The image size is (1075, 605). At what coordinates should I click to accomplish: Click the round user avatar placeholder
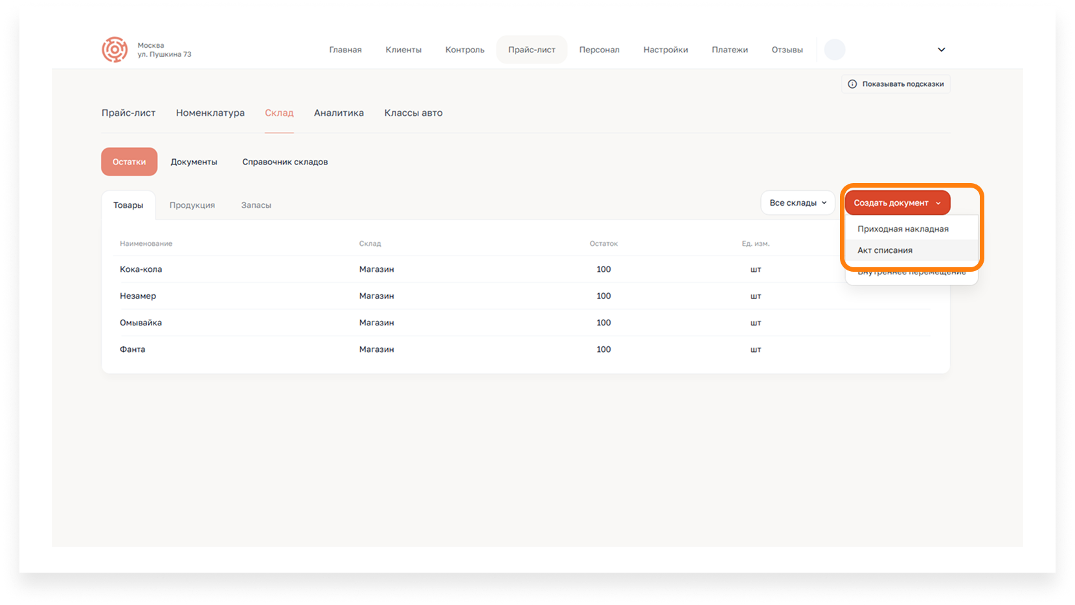coord(835,50)
